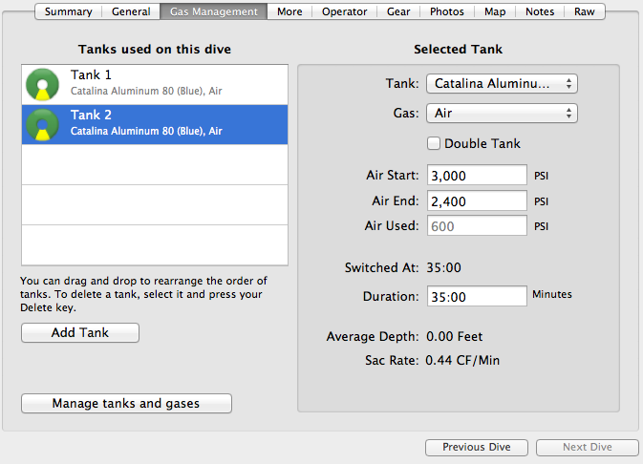Click the Air End input field
The image size is (643, 464).
(477, 200)
